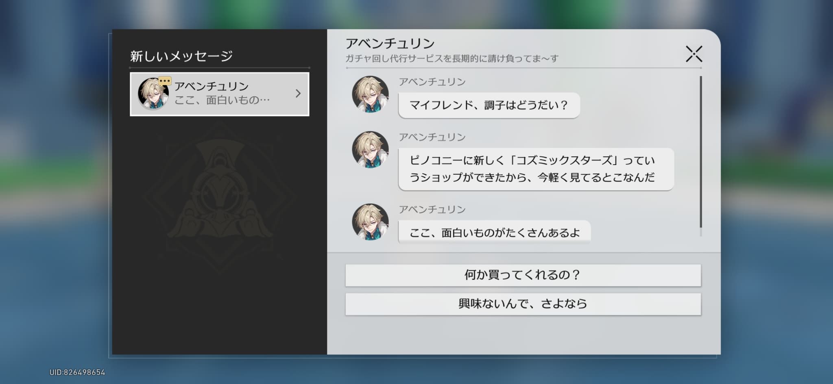Click the sender name above the first message
The image size is (833, 384).
[x=432, y=82]
